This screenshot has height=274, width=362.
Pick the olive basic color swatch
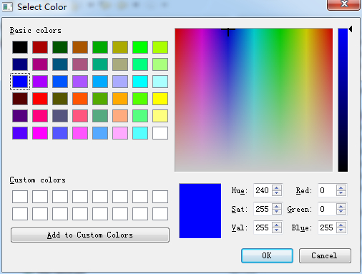coord(120,47)
